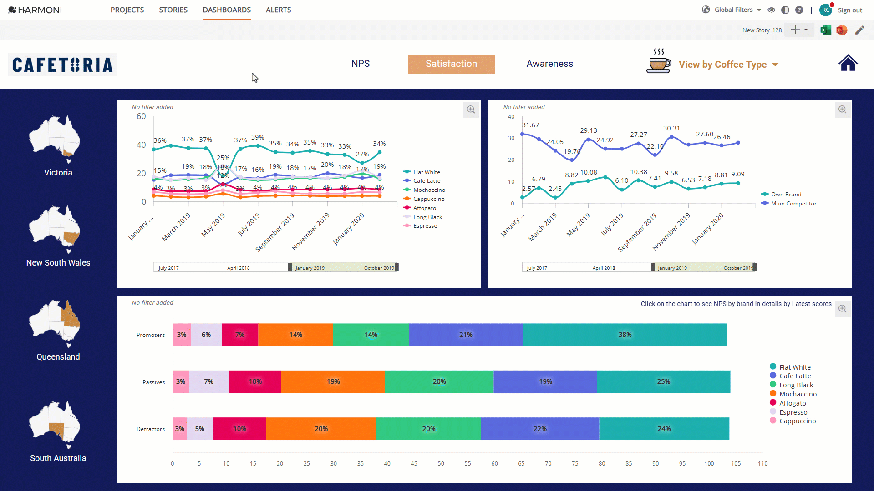Viewport: 874px width, 491px height.
Task: Switch to the Satisfaction tab
Action: pos(451,64)
